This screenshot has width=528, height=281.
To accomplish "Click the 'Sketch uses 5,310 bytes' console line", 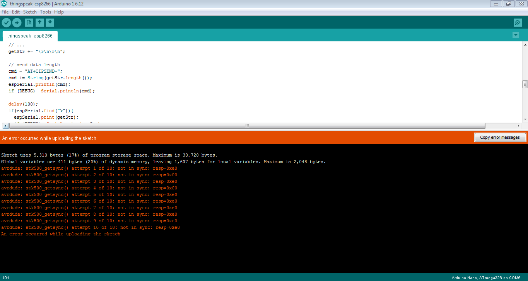I will click(109, 155).
